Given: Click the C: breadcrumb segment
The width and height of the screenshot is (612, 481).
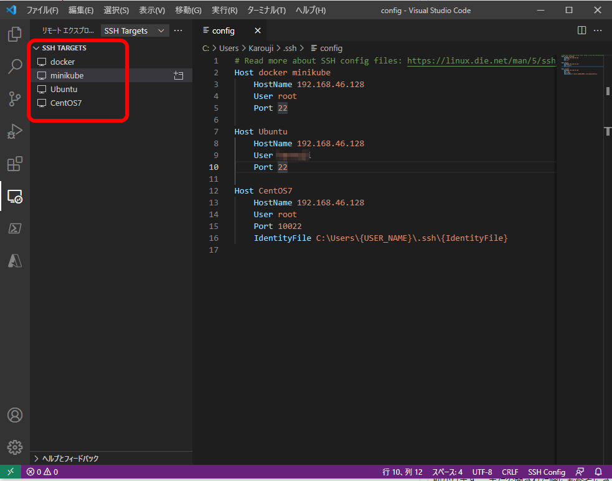Looking at the screenshot, I should coord(205,48).
